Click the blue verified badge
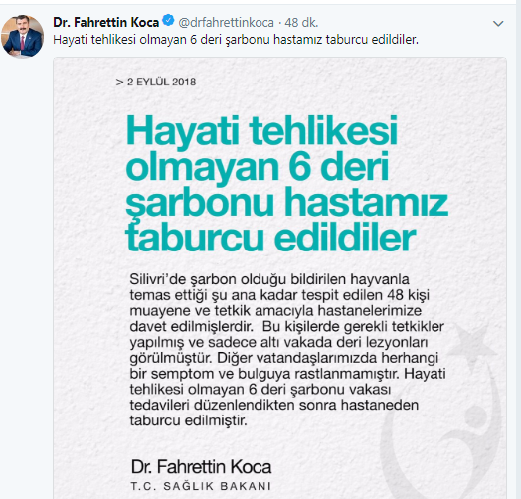The image size is (521, 499). (x=168, y=21)
